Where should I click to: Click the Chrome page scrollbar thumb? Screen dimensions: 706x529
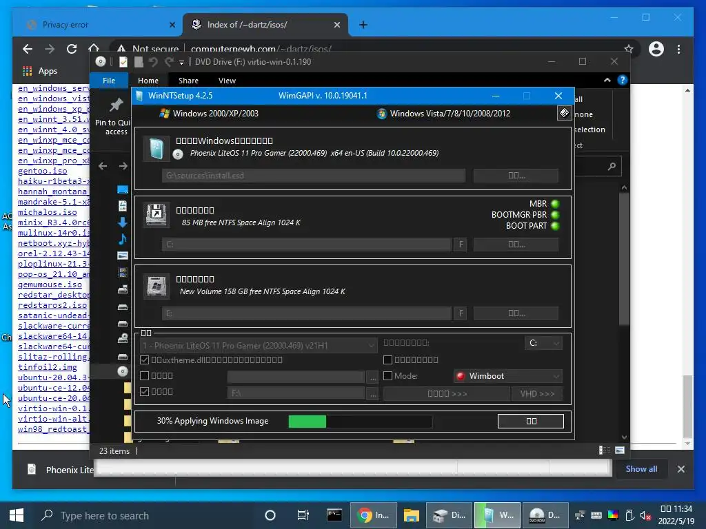pyautogui.click(x=687, y=406)
